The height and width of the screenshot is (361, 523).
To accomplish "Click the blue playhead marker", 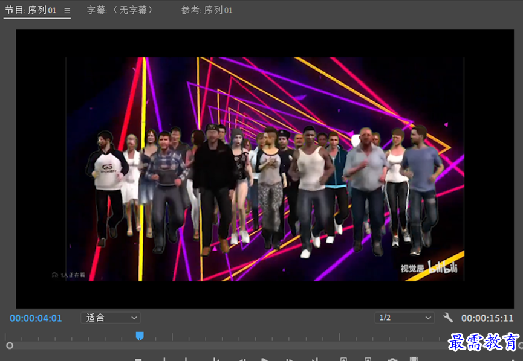I will 140,336.
